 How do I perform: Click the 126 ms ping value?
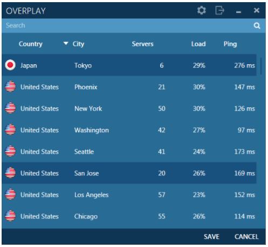(244, 109)
